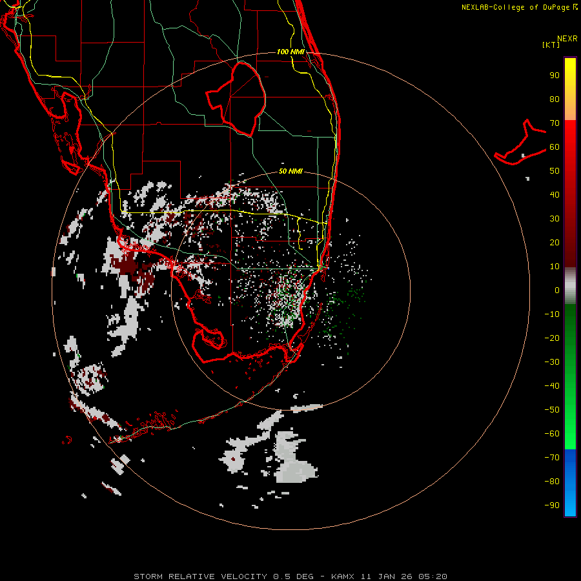Click the 0.5 DEG elevation text
The width and height of the screenshot is (581, 581).
coord(294,576)
